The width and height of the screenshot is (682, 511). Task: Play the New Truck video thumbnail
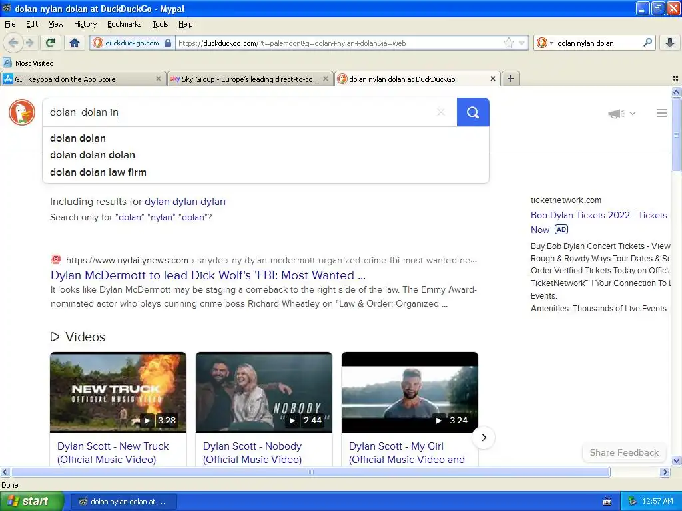point(118,393)
